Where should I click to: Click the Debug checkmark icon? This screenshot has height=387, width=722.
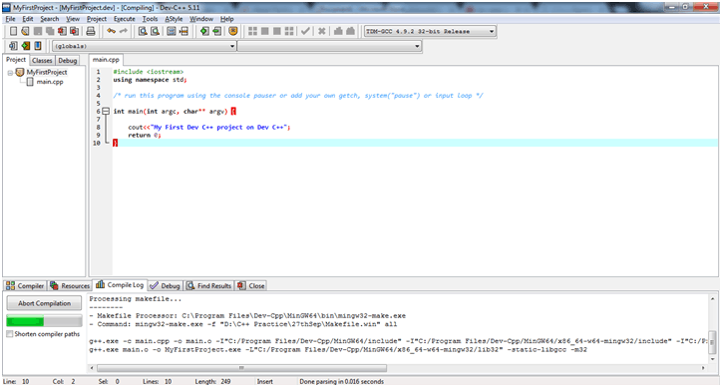tap(305, 31)
